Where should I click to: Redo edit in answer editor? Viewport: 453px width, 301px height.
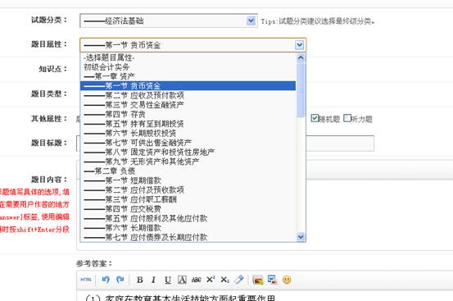120,280
